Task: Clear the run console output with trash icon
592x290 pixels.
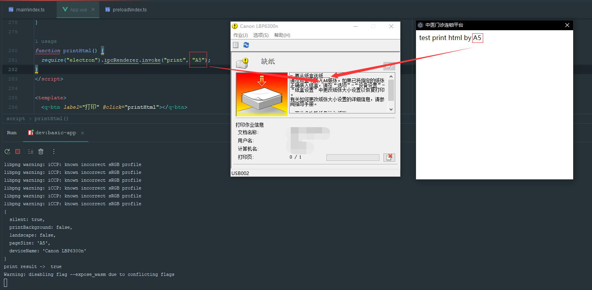Action: click(x=41, y=151)
